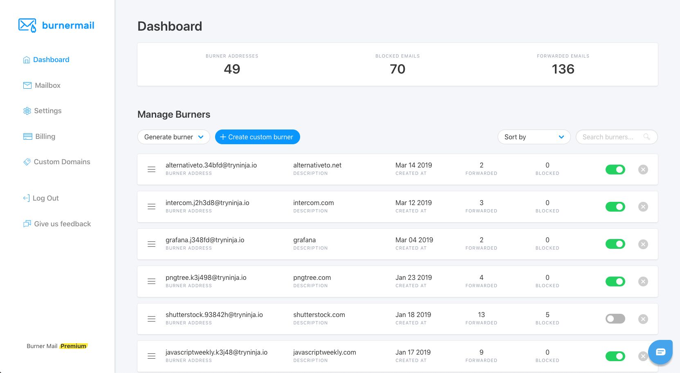Select javascriptweekly.k3j48@tryninja.io address
The image size is (680, 373).
click(x=216, y=352)
